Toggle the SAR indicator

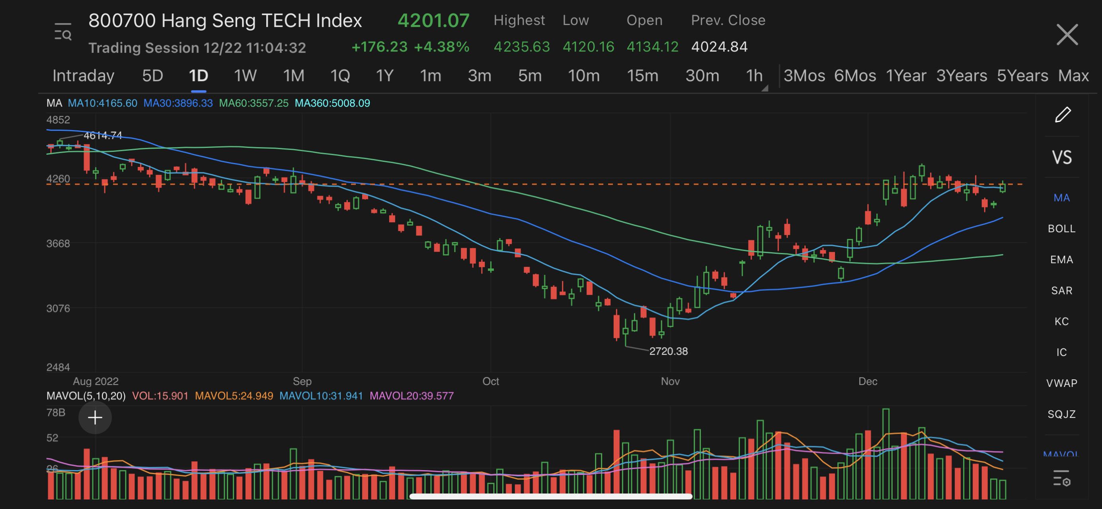click(x=1061, y=291)
